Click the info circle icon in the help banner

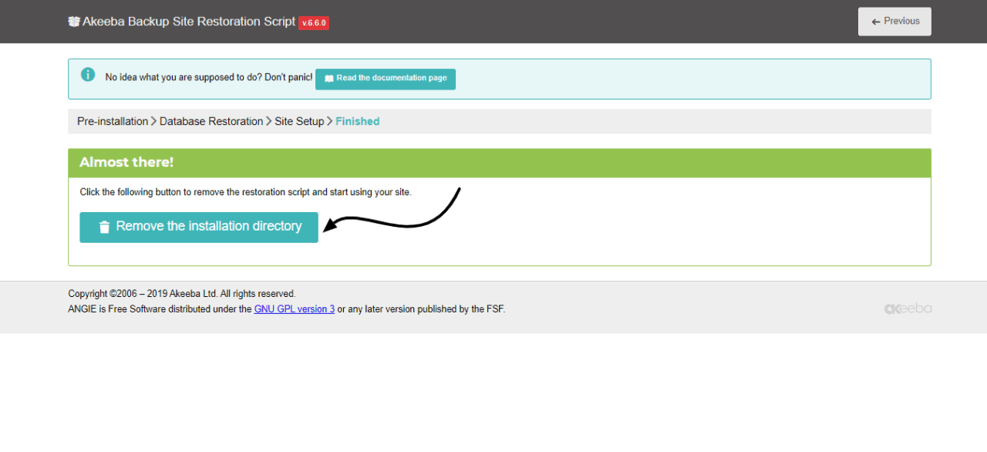pos(89,75)
